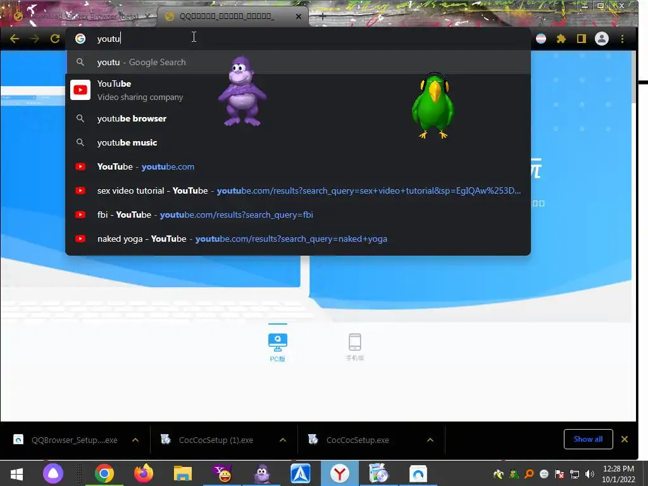648x486 pixels.
Task: Expand options for CocCocSetup (1).exe
Action: [283, 440]
